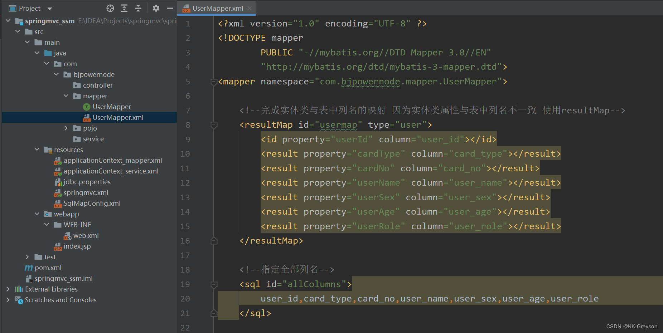Click the "cardType" property value
This screenshot has height=333, width=663.
(379, 154)
